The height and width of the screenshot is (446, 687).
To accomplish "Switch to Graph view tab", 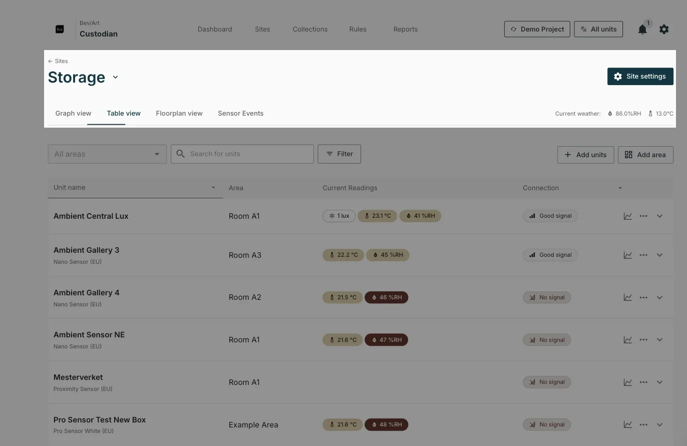I will coord(73,114).
